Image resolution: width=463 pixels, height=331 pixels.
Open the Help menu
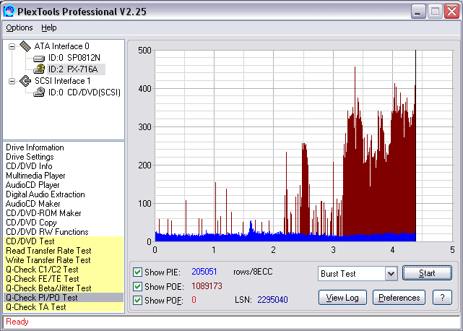click(48, 27)
